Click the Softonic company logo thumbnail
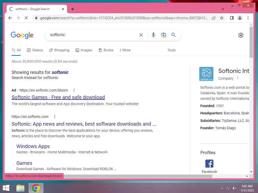The height and width of the screenshot is (193, 258). point(206,74)
